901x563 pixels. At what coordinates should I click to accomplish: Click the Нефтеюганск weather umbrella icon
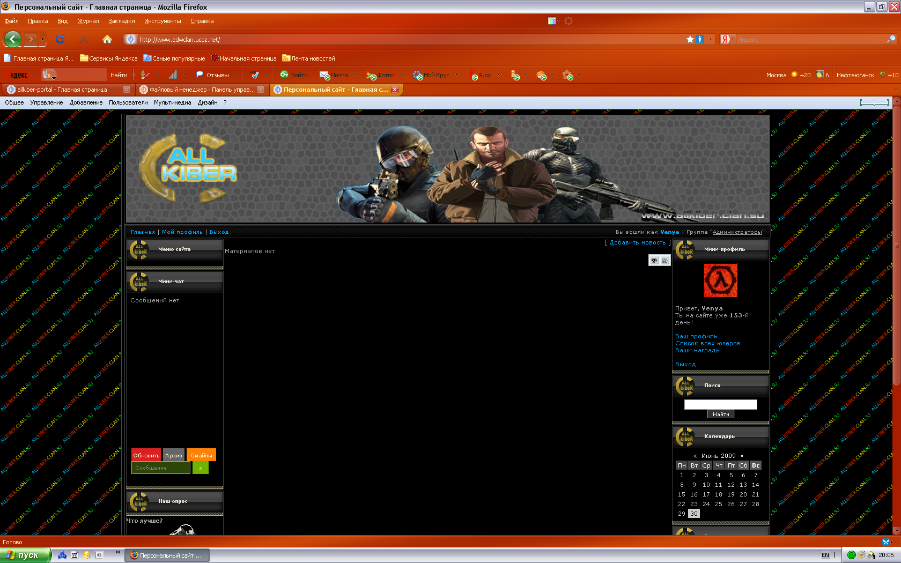(x=883, y=75)
